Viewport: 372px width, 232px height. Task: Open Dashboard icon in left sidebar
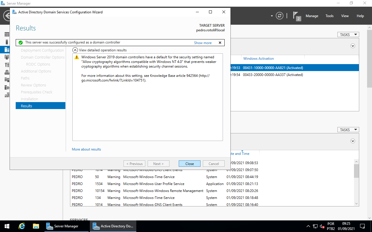tap(7, 35)
